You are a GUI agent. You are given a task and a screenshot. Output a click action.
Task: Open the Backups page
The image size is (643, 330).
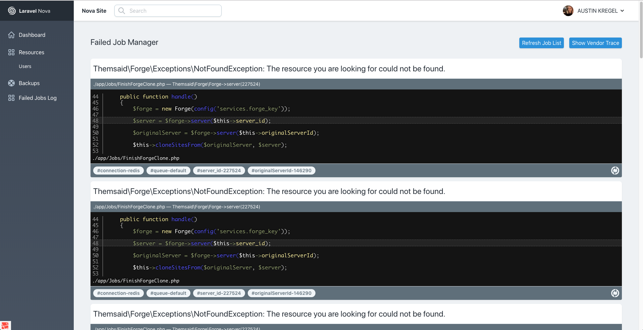(x=29, y=83)
